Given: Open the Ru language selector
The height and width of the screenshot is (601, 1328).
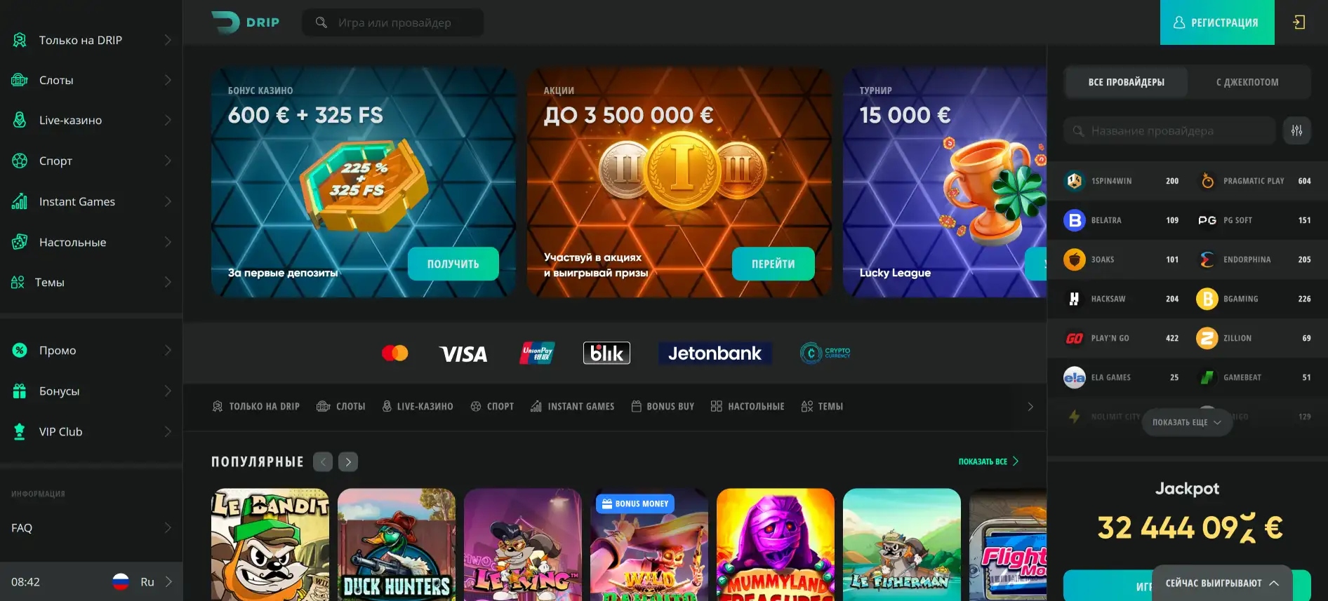Looking at the screenshot, I should 142,581.
